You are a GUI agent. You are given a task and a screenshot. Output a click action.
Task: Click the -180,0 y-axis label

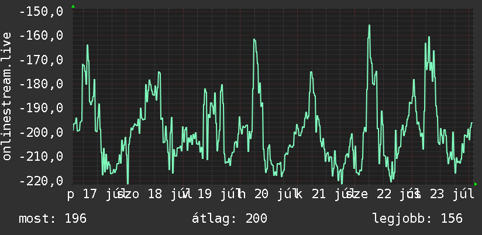pos(41,84)
